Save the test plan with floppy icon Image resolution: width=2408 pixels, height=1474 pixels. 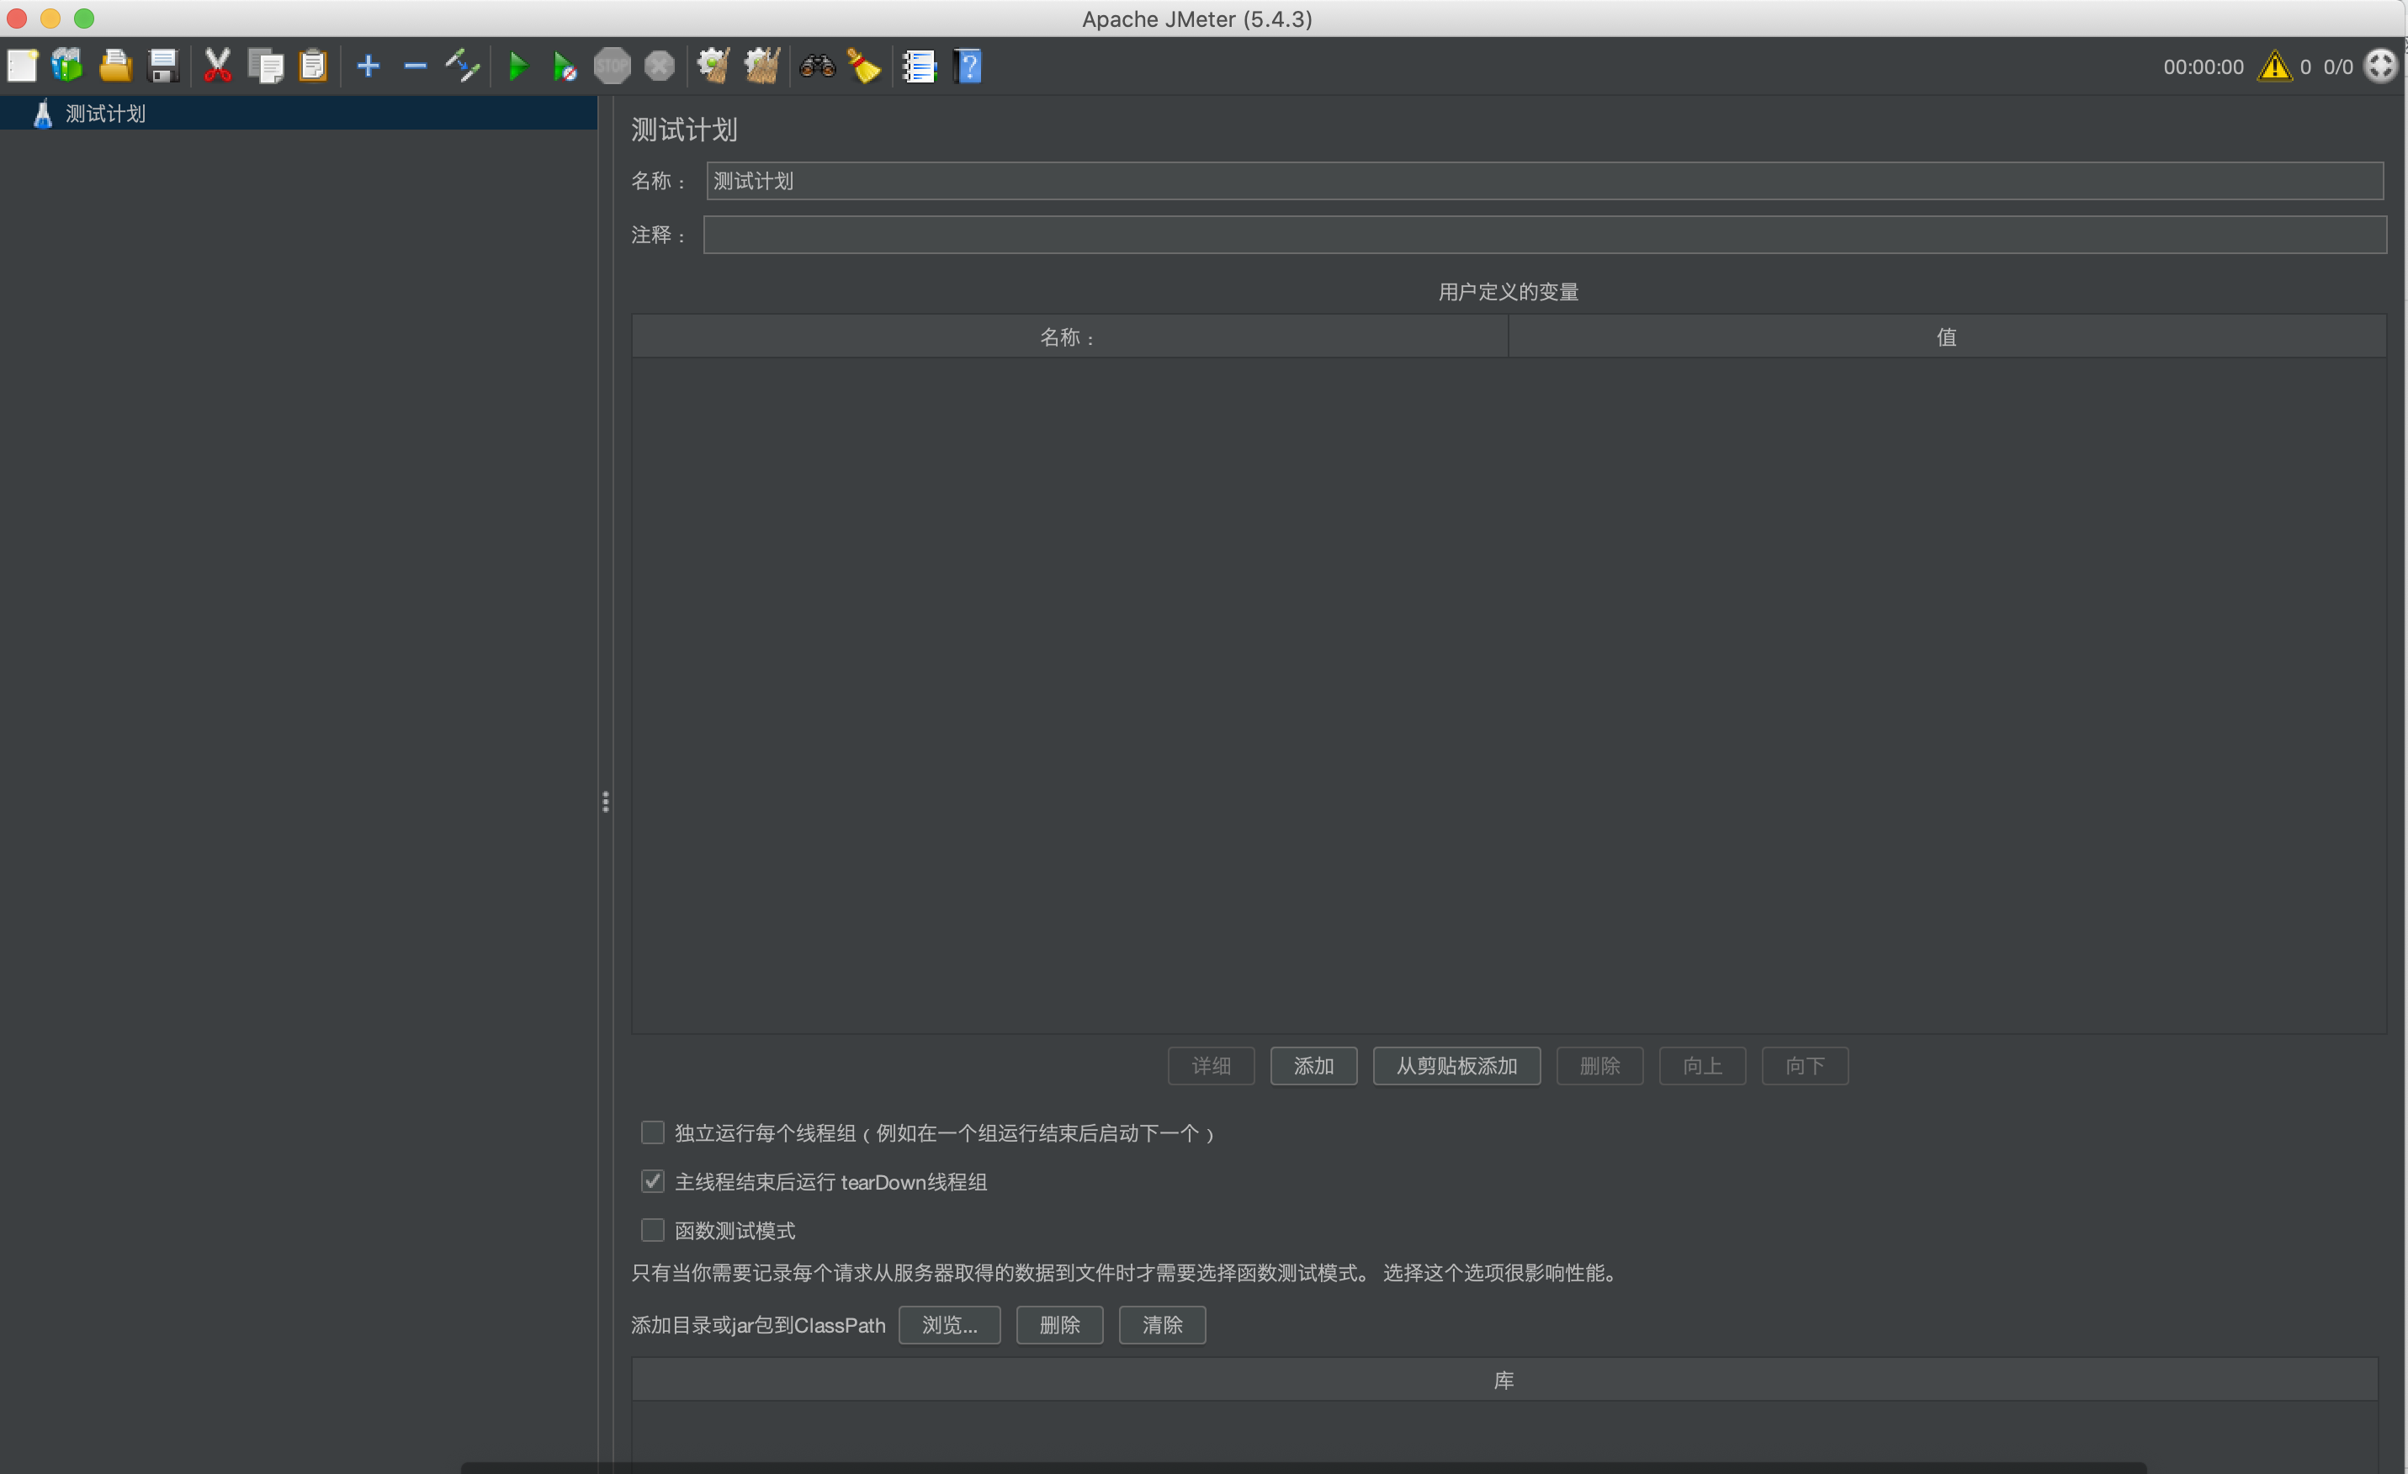pyautogui.click(x=162, y=66)
